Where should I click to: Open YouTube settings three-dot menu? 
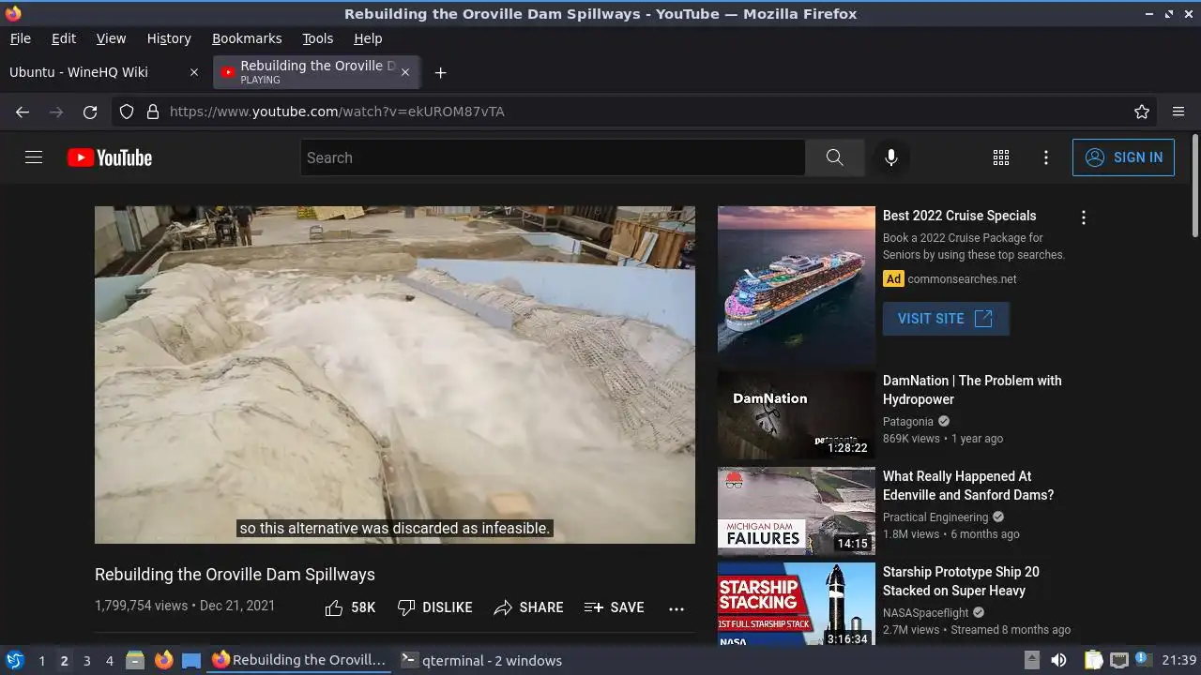(1046, 157)
